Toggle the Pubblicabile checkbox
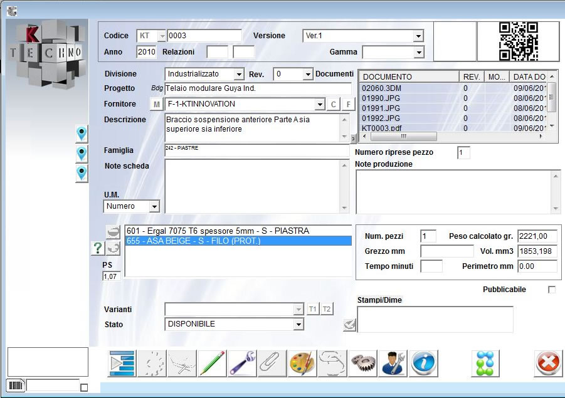This screenshot has height=398, width=565. tap(552, 290)
